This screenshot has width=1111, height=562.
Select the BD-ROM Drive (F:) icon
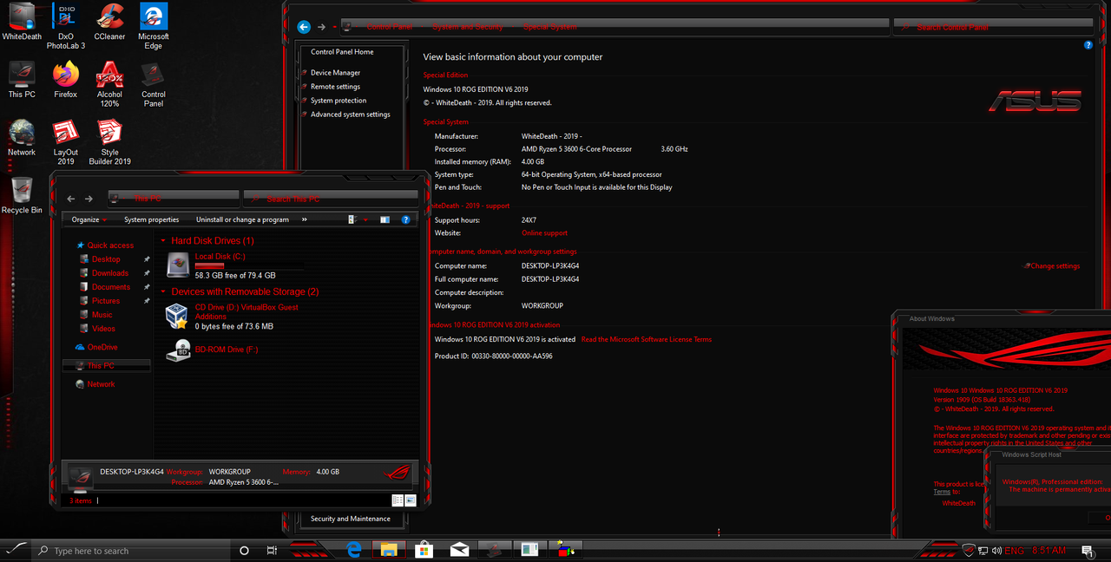click(179, 350)
